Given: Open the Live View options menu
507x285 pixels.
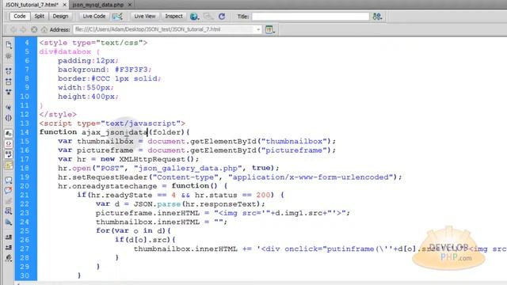Looking at the screenshot, I should coord(269,30).
